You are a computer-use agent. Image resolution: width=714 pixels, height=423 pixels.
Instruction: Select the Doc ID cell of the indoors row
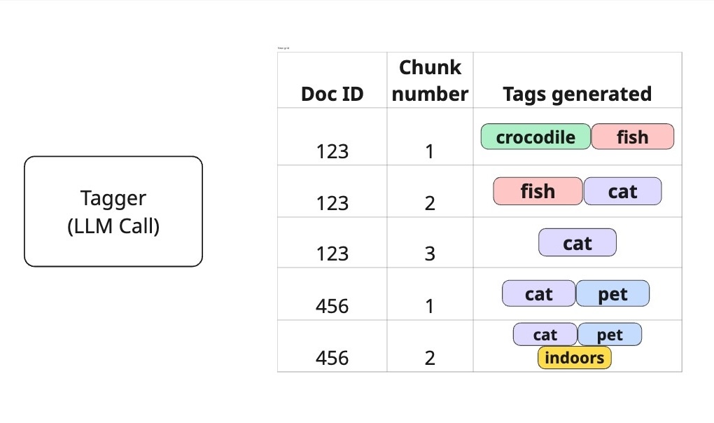click(332, 358)
